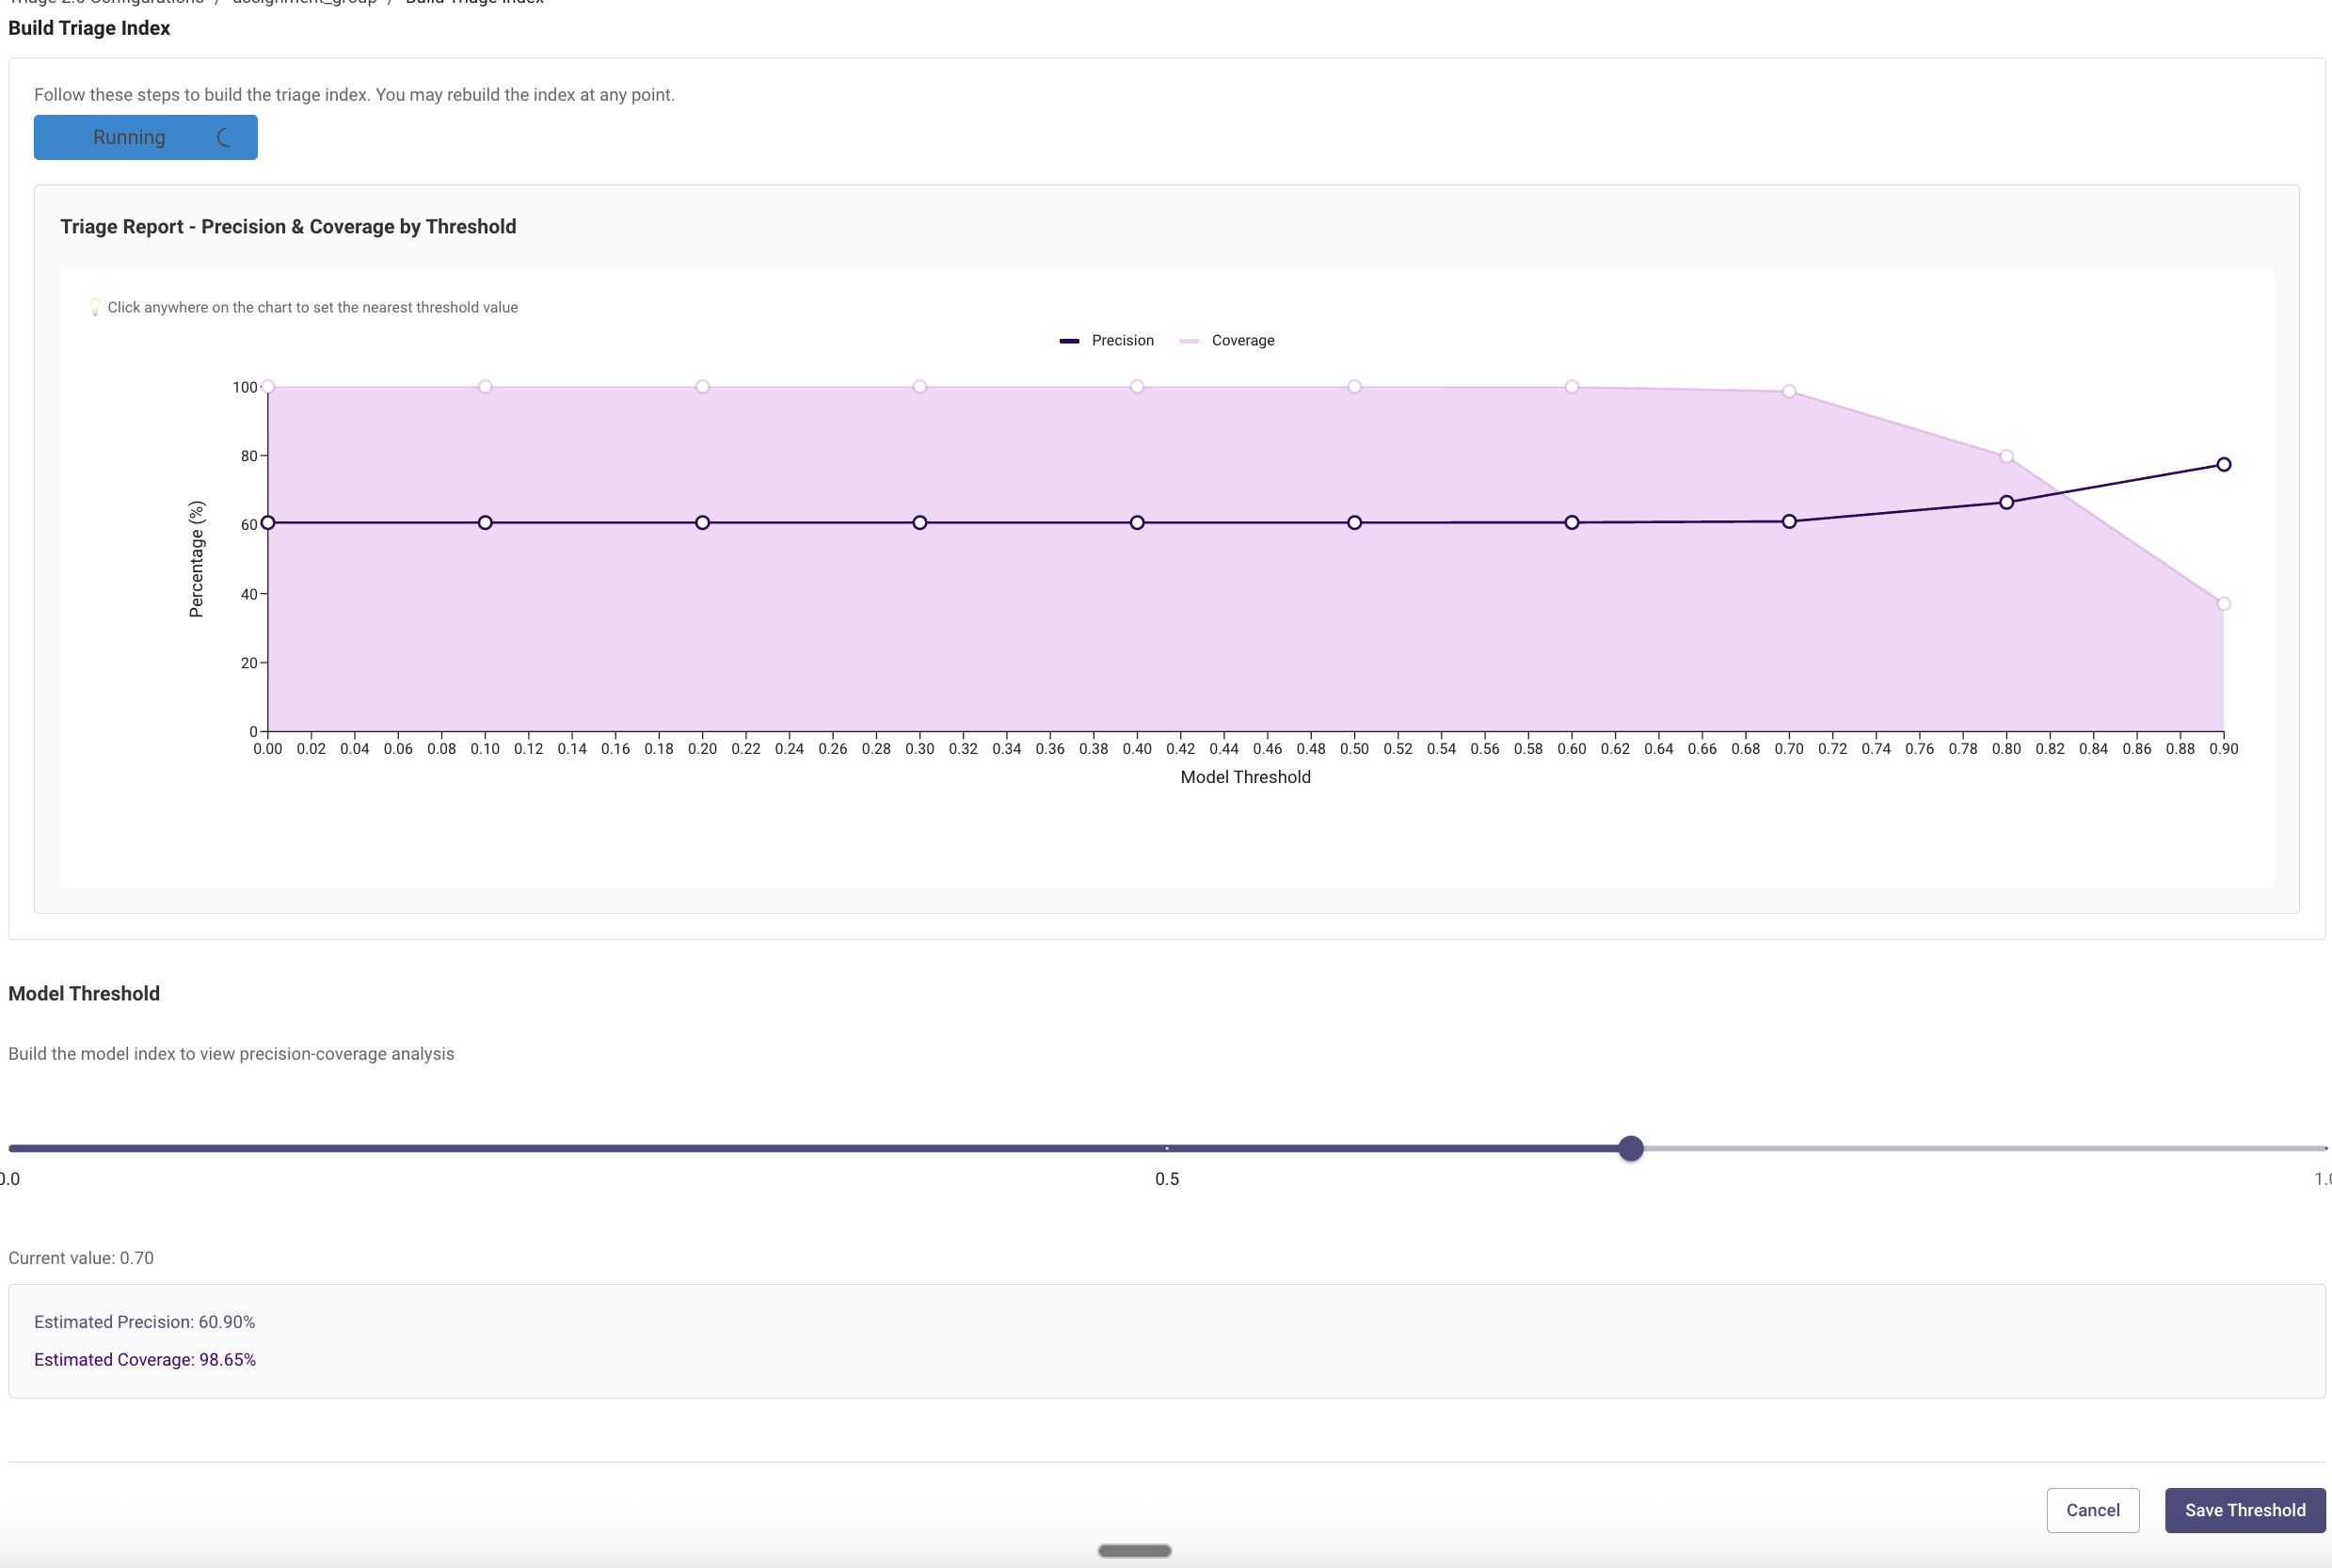Viewport: 2332px width, 1568px height.
Task: Pick the Coverage data point at threshold 0.30
Action: click(x=920, y=387)
